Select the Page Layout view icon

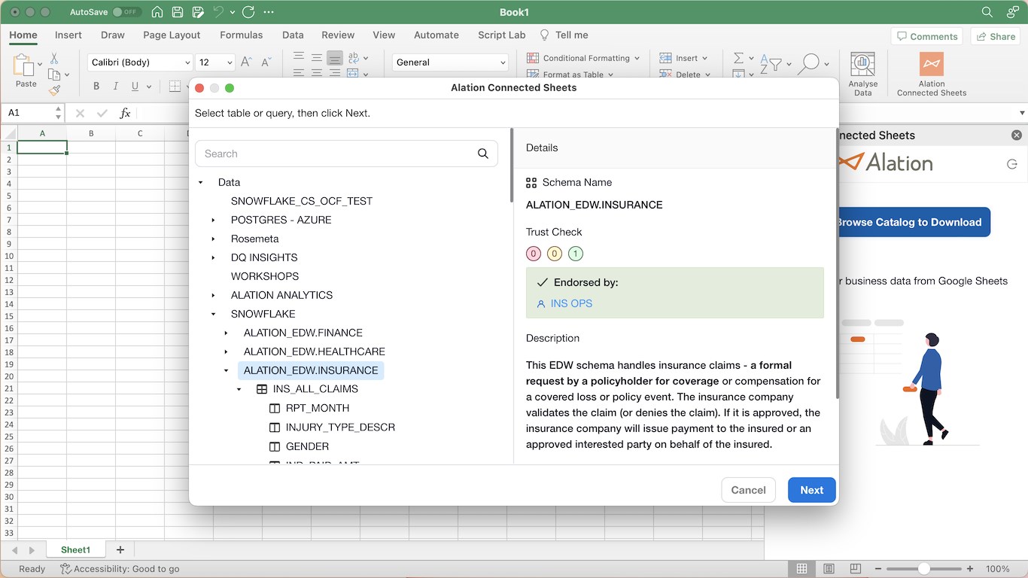[x=829, y=569]
